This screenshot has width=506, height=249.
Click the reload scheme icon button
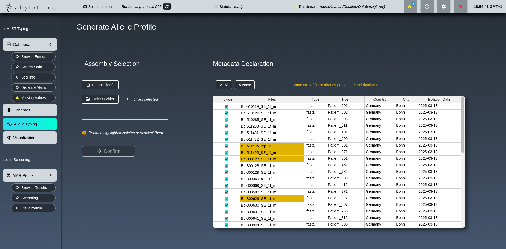(167, 7)
